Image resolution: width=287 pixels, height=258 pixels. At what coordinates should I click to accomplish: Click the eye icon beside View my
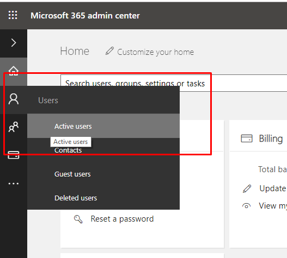point(246,206)
